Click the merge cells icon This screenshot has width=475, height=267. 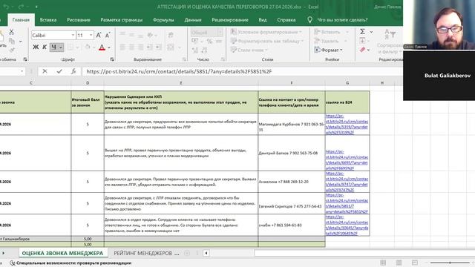click(x=171, y=47)
